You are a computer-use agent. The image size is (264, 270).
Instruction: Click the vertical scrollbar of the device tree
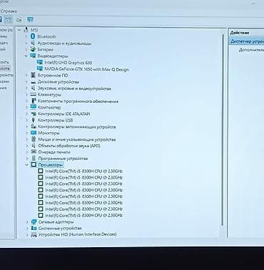(223, 130)
